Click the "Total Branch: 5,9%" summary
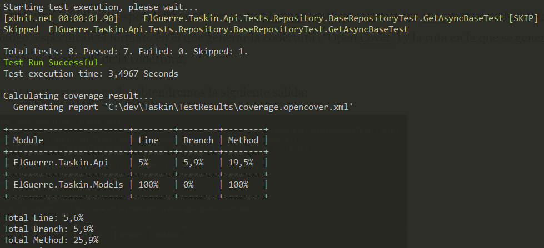 [x=48, y=229]
